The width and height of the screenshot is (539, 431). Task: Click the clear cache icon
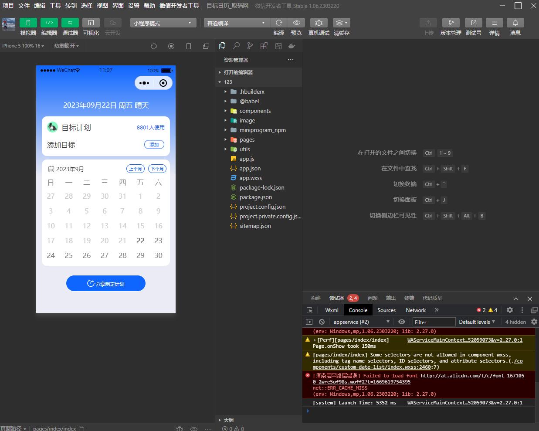coord(342,23)
